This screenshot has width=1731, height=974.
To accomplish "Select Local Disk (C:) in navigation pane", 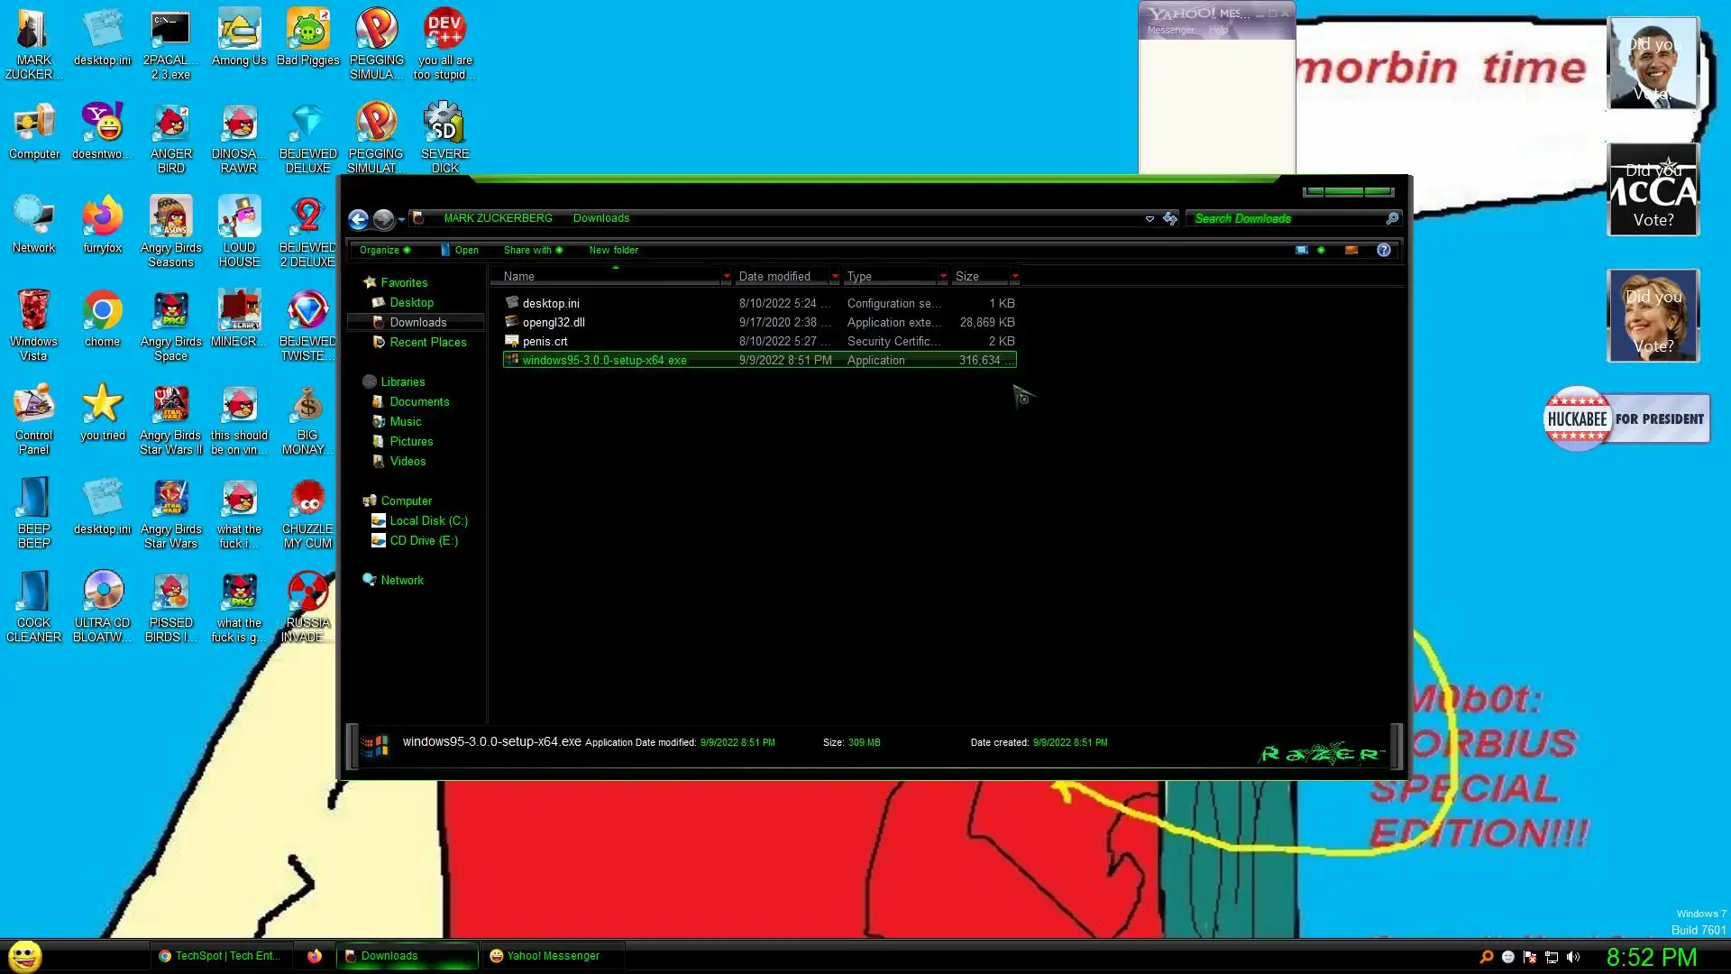I will pos(427,520).
